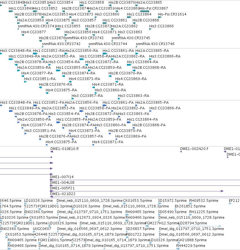Select EST RE01722.3prime label
240x250 pixels.
pyautogui.click(x=140, y=234)
